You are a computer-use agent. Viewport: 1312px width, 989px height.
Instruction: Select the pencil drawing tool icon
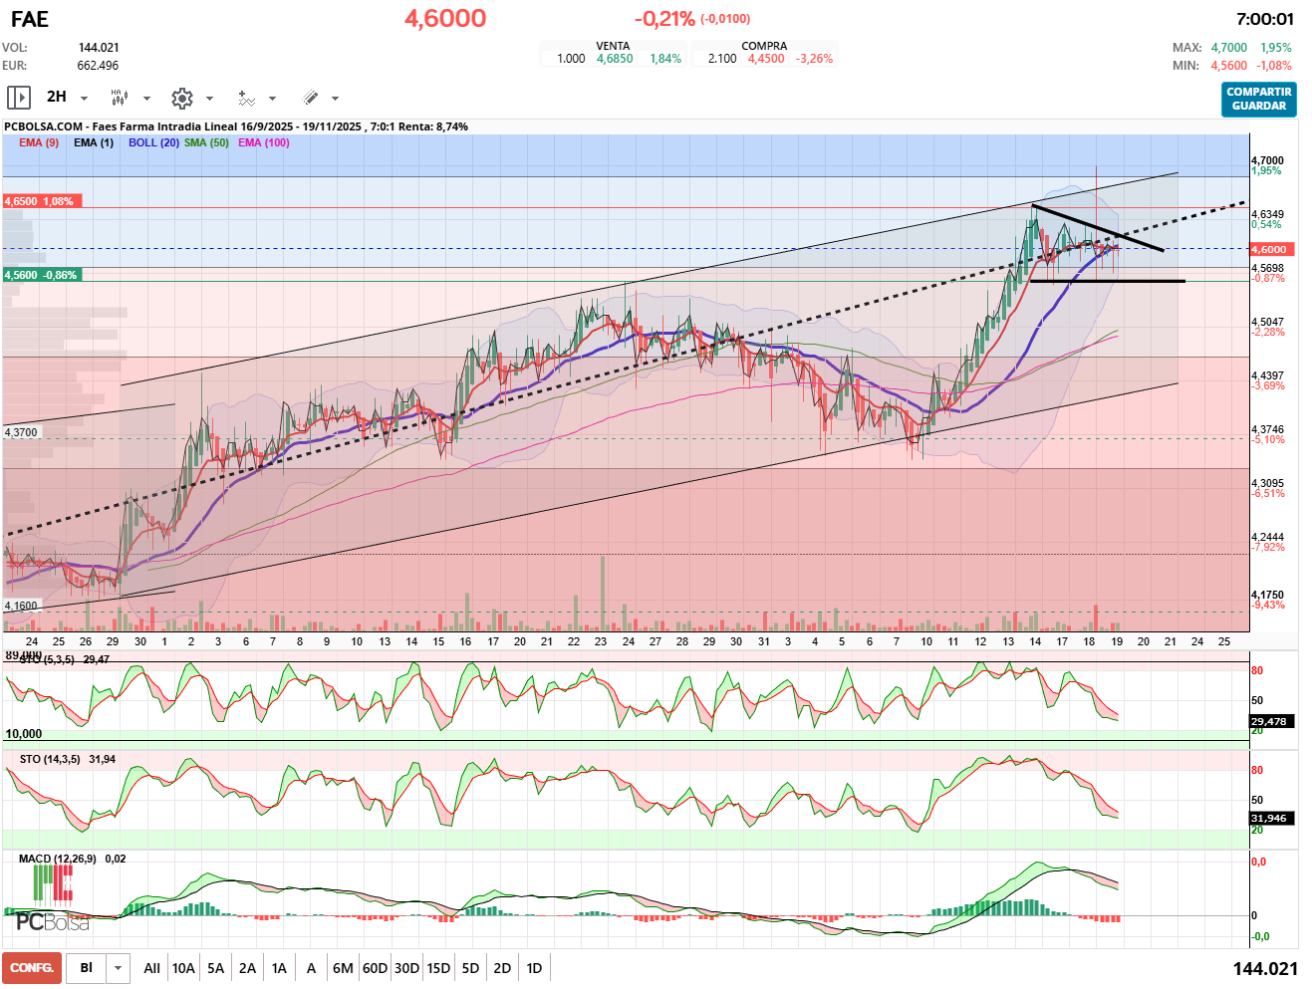coord(310,98)
